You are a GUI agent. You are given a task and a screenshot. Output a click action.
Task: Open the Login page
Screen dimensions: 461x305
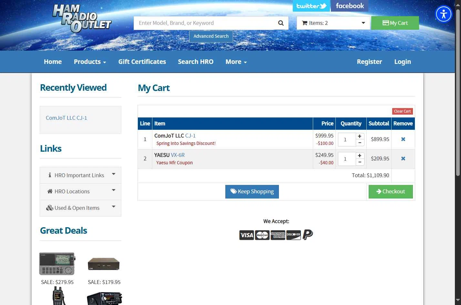(403, 62)
